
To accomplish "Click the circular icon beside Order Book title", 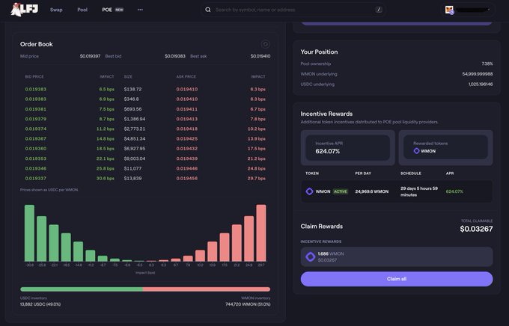I will point(265,44).
